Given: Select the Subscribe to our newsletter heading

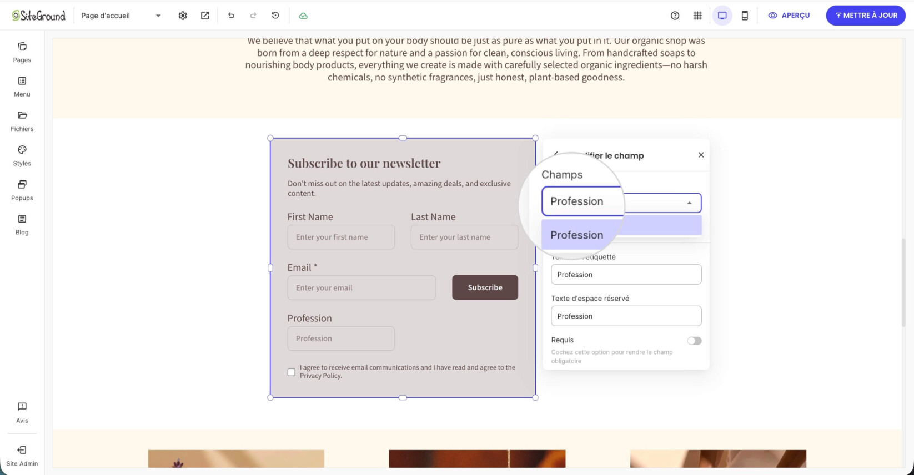Looking at the screenshot, I should [364, 163].
